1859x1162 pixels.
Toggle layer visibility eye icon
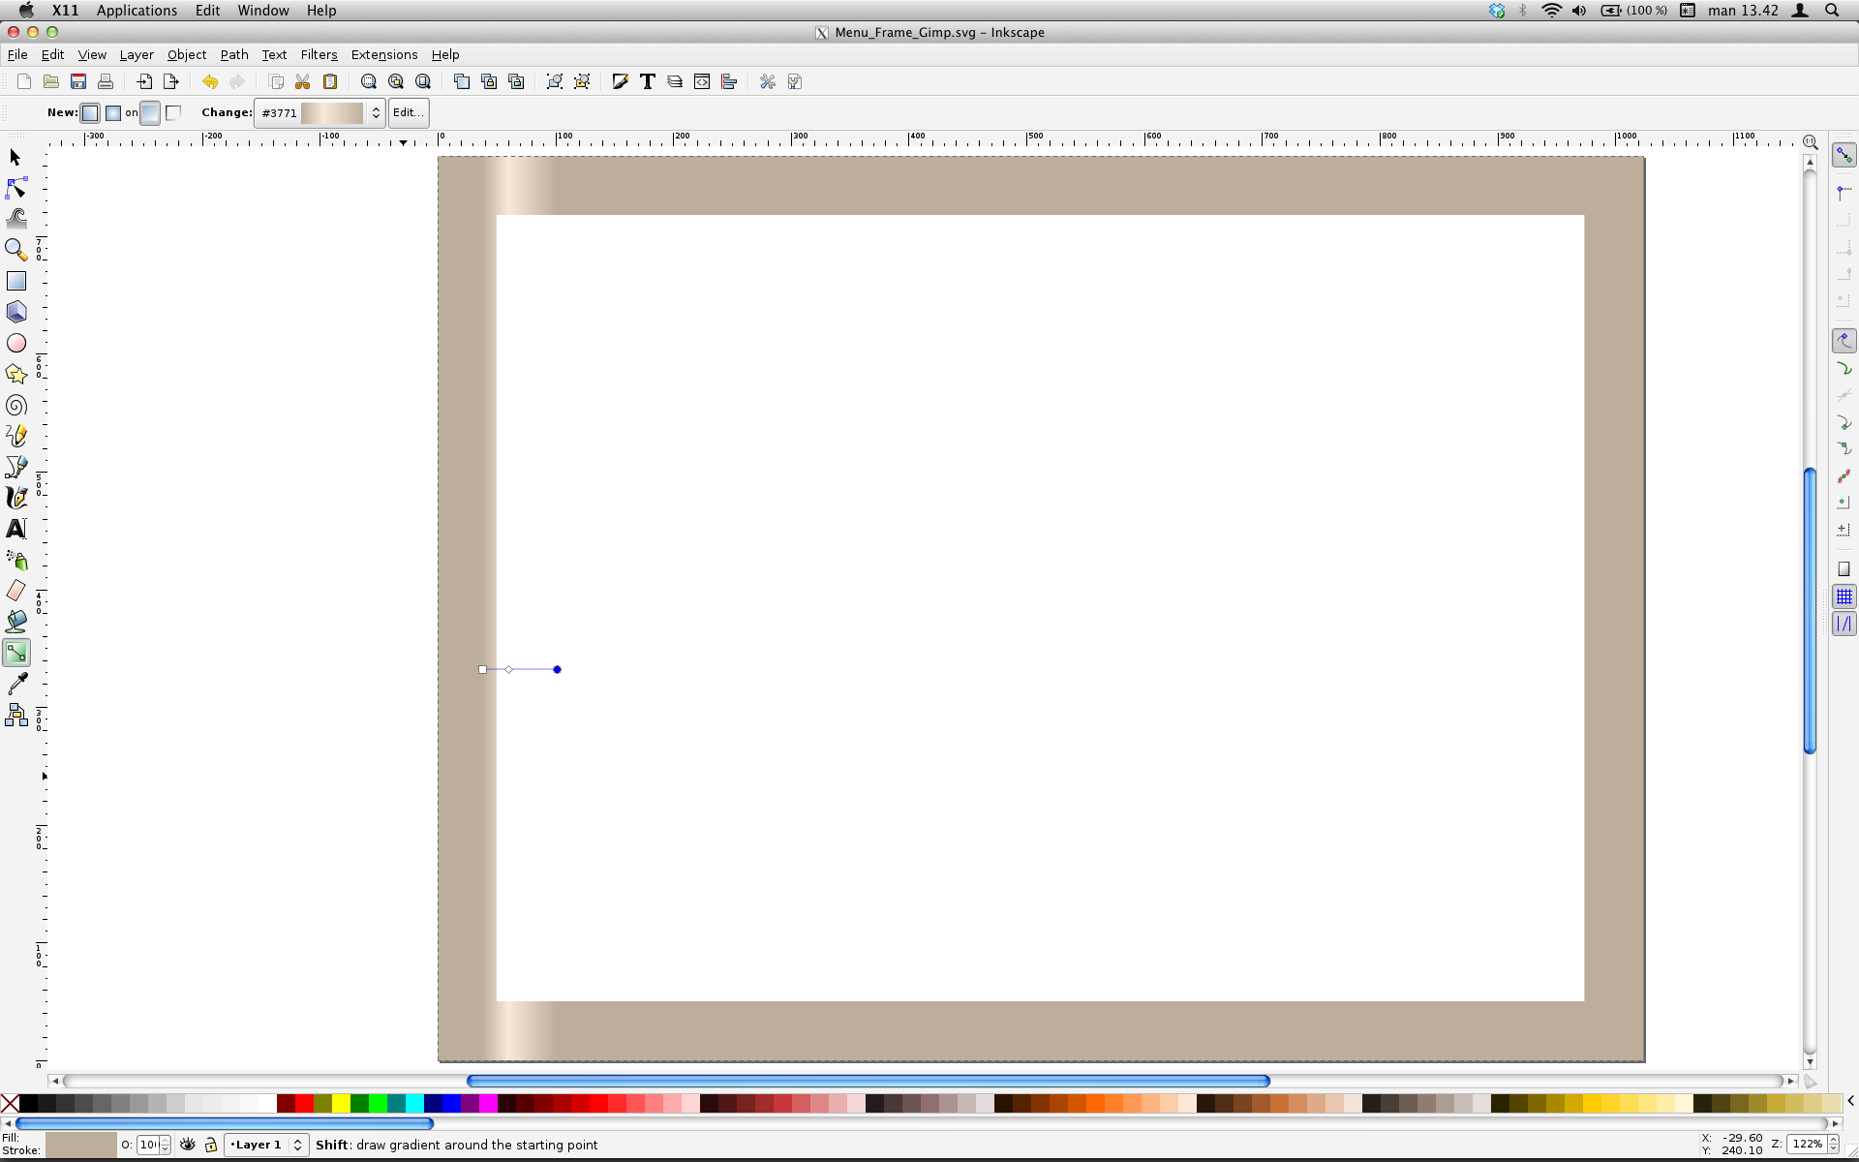click(188, 1145)
